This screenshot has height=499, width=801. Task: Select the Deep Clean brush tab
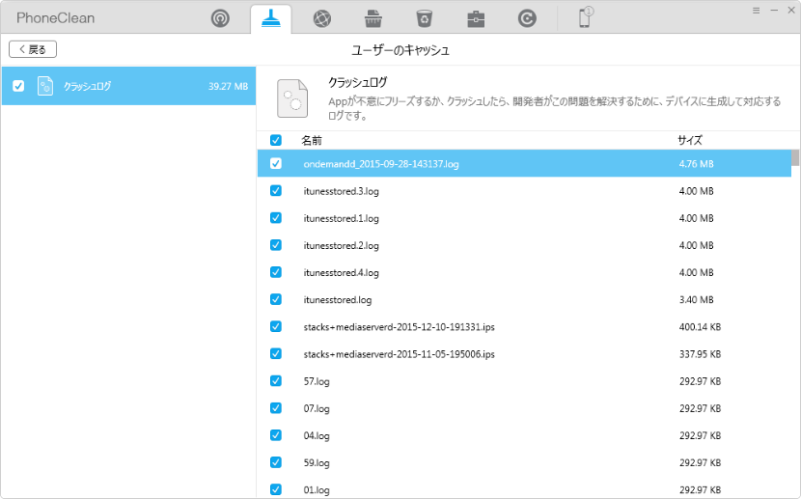(271, 19)
